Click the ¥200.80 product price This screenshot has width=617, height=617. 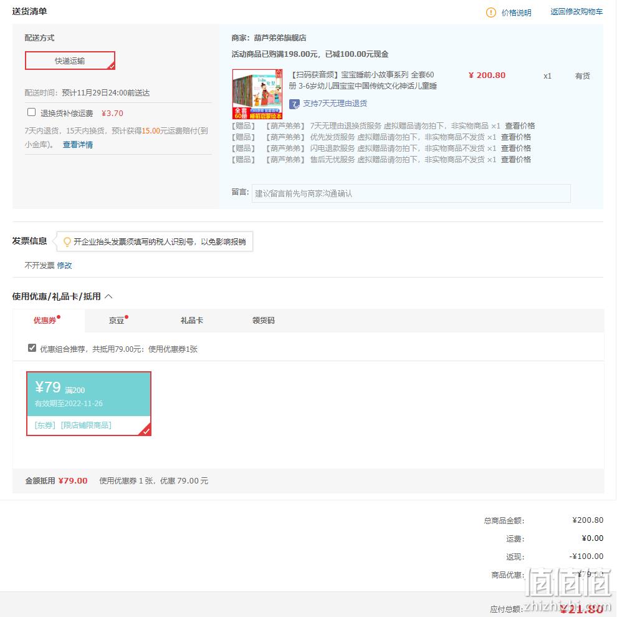click(487, 75)
